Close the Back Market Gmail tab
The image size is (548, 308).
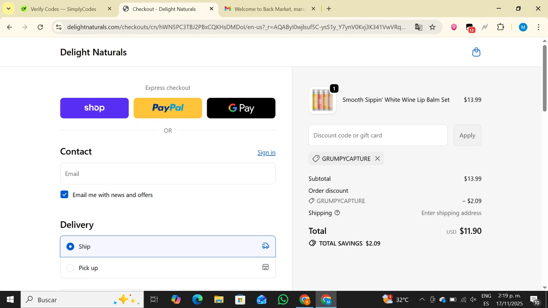(313, 9)
